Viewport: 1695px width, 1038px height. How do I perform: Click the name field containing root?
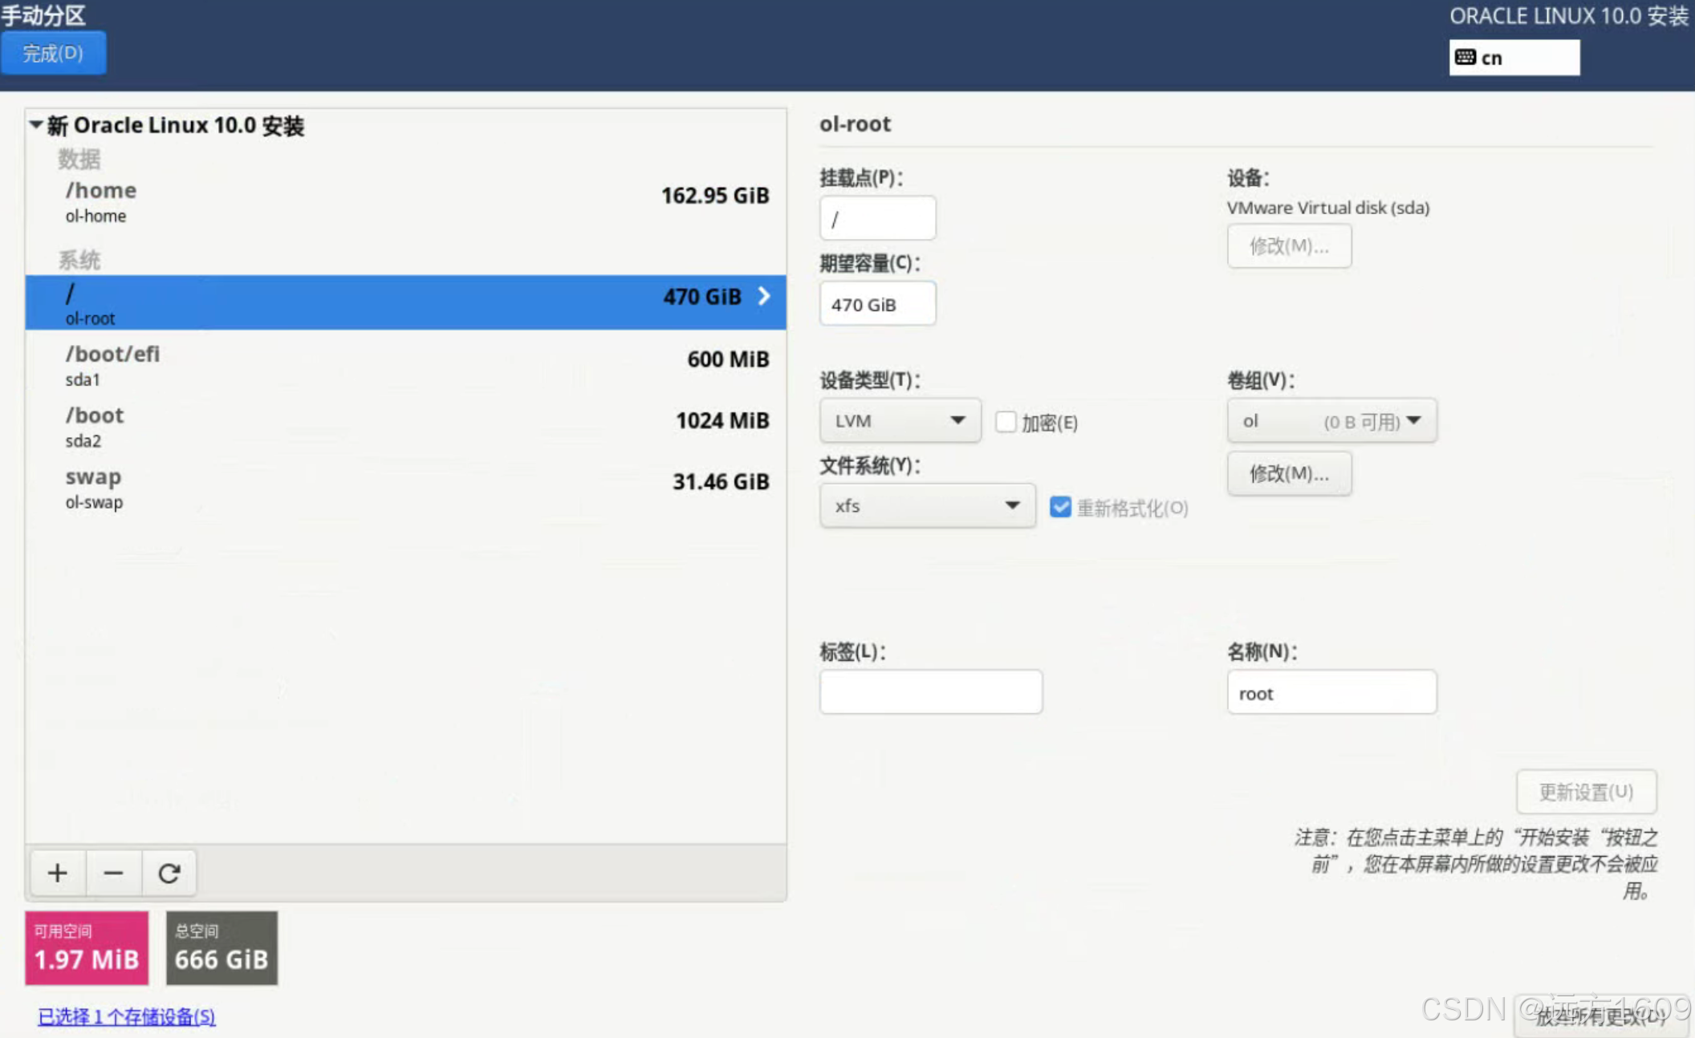1331,691
